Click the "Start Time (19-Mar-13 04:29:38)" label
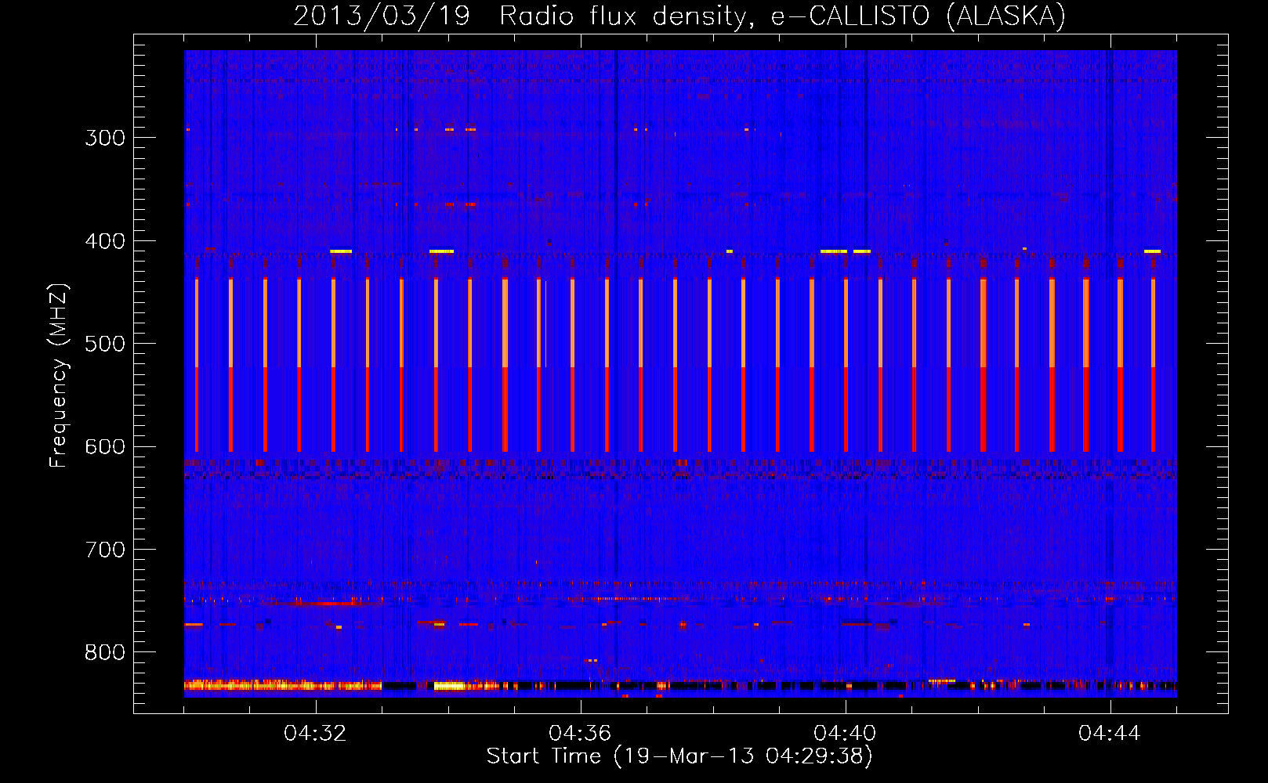The width and height of the screenshot is (1268, 783). pos(679,756)
